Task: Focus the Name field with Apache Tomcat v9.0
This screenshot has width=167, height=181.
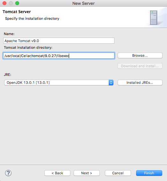Action: [x=59, y=41]
